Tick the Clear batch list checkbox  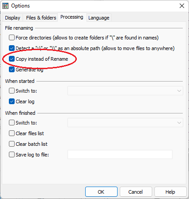12,144
